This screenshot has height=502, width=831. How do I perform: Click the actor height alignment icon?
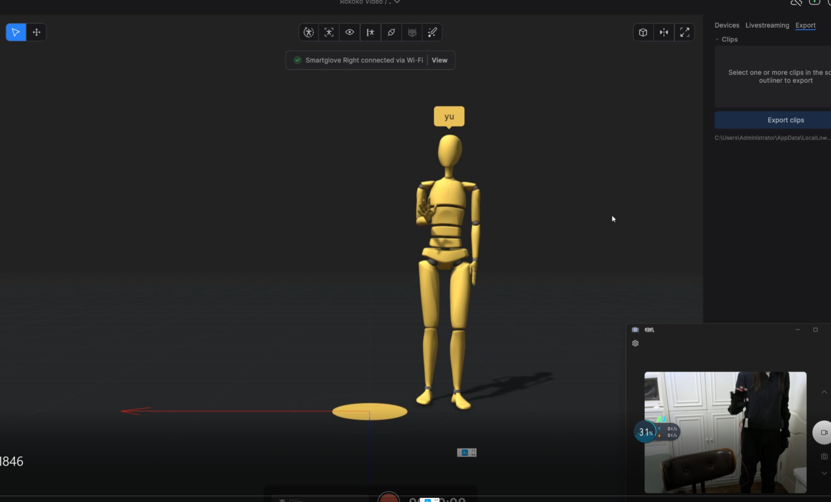tap(370, 32)
